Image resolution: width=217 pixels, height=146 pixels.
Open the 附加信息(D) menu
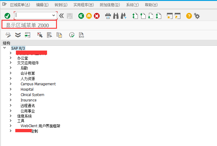click(110, 5)
